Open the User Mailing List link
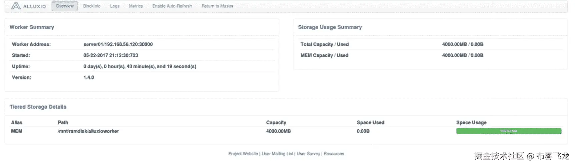This screenshot has height=166, width=575. [x=277, y=154]
